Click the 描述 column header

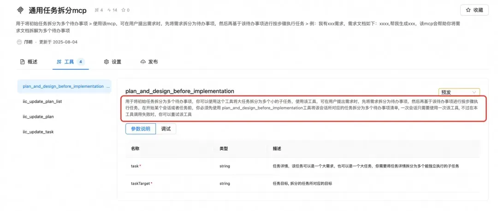[277, 148]
